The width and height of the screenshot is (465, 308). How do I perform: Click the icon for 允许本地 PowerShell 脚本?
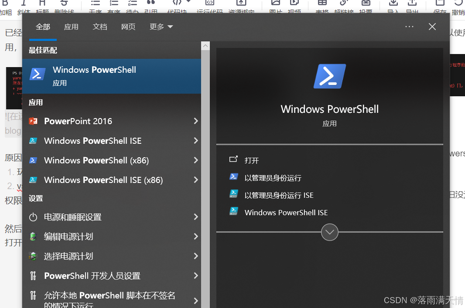click(33, 295)
